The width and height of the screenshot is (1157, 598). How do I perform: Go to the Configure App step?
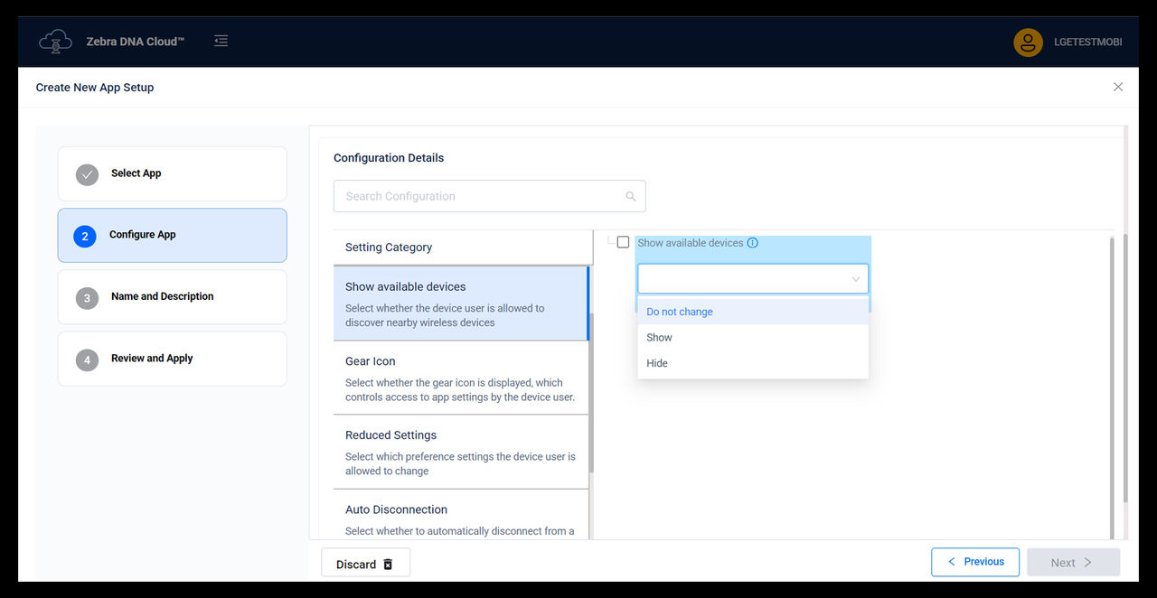click(172, 235)
